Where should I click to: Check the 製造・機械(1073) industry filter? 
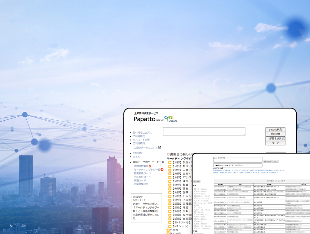(195, 223)
